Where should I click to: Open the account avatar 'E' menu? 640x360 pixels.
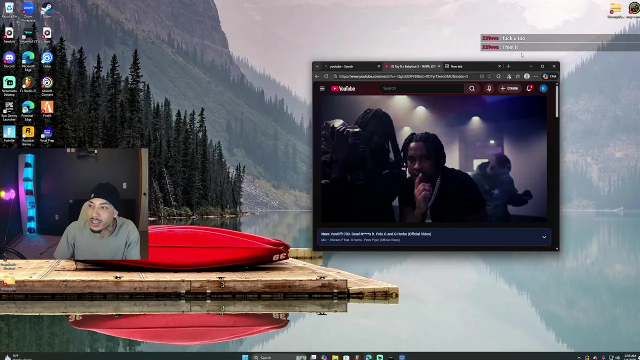pyautogui.click(x=543, y=88)
